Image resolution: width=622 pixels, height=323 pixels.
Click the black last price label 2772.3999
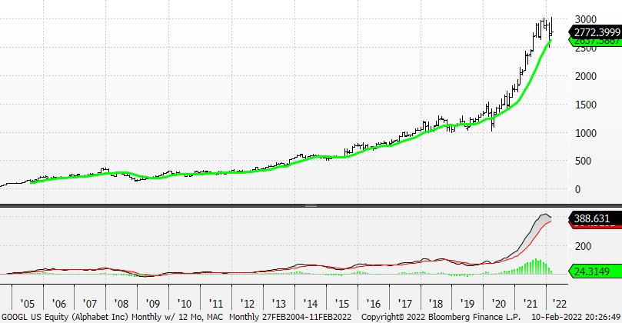click(595, 32)
